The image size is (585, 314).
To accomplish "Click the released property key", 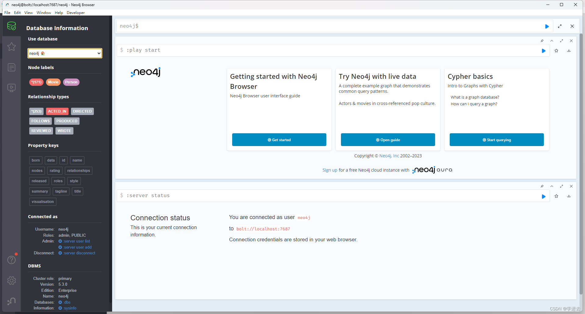I will point(39,181).
